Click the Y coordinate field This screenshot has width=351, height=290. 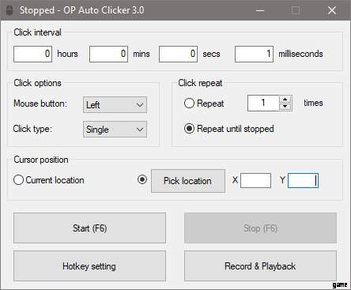pos(303,180)
